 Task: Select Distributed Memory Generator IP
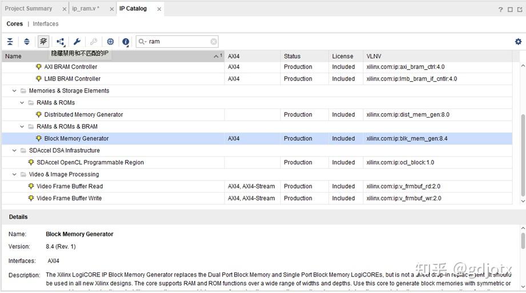tap(83, 115)
